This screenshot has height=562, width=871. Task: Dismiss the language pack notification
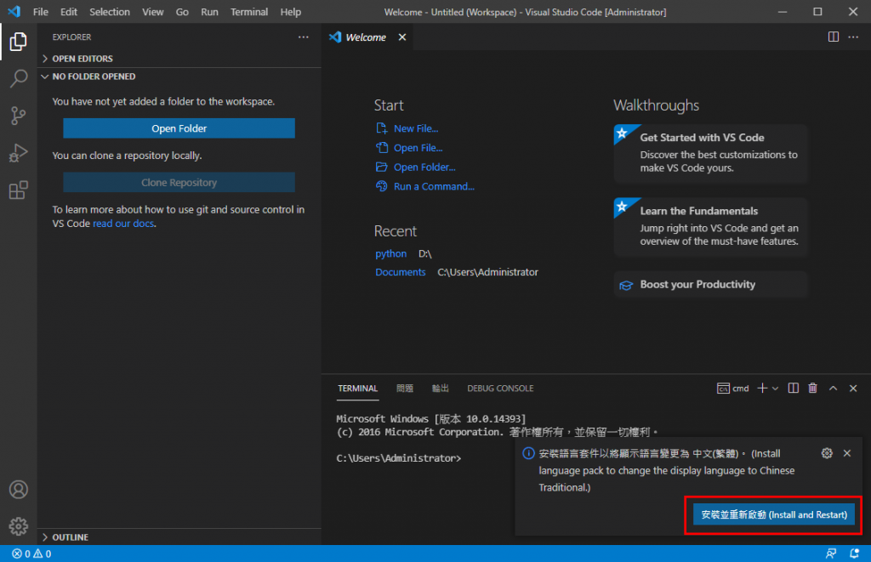pyautogui.click(x=847, y=453)
